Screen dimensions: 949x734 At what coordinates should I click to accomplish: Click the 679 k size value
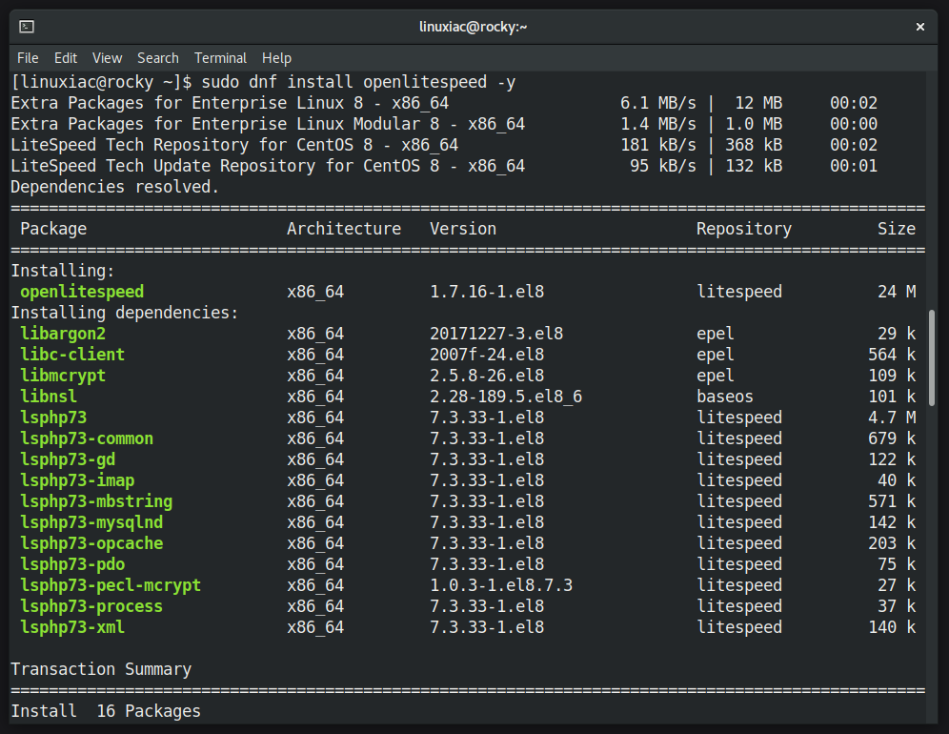[892, 438]
